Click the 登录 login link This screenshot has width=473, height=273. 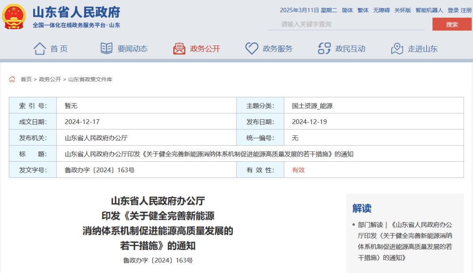(453, 10)
